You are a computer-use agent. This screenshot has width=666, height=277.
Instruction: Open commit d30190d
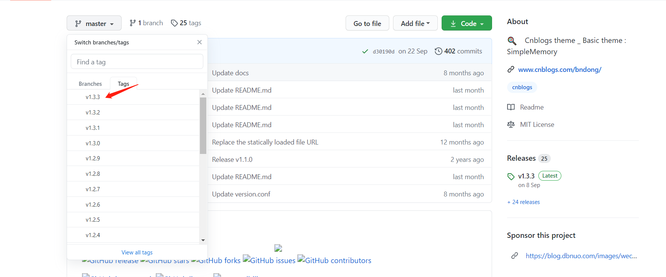(x=384, y=52)
